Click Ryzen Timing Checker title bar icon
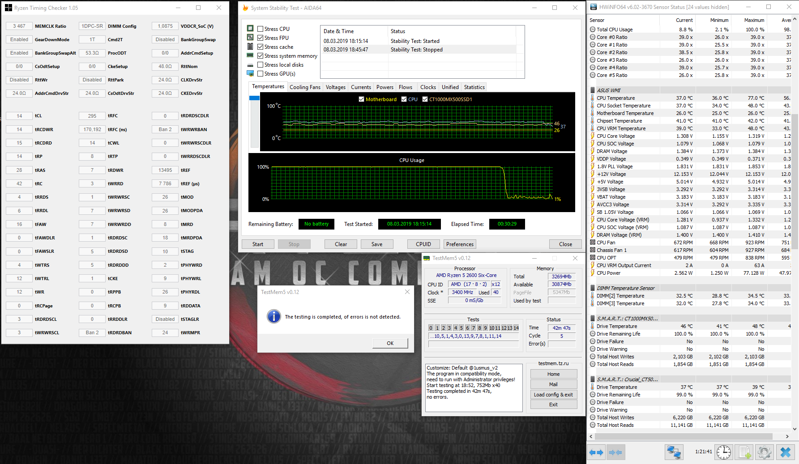Viewport: 799px width, 464px height. click(x=9, y=8)
